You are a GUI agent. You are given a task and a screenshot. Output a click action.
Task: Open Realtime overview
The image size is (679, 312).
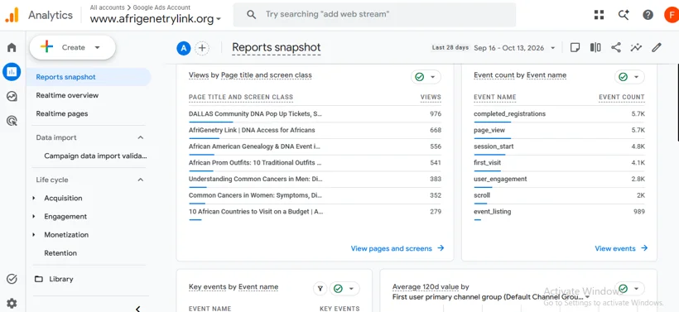tap(67, 95)
